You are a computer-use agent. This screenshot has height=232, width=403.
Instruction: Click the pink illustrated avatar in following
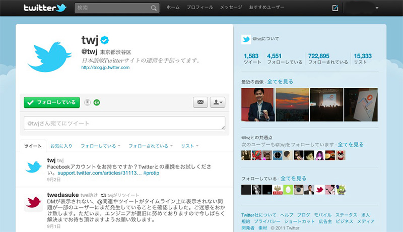coord(330,190)
